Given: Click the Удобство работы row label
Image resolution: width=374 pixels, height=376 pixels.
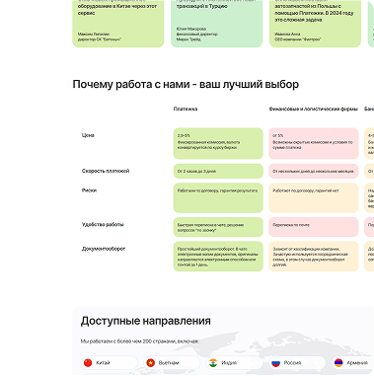Looking at the screenshot, I should tap(103, 224).
